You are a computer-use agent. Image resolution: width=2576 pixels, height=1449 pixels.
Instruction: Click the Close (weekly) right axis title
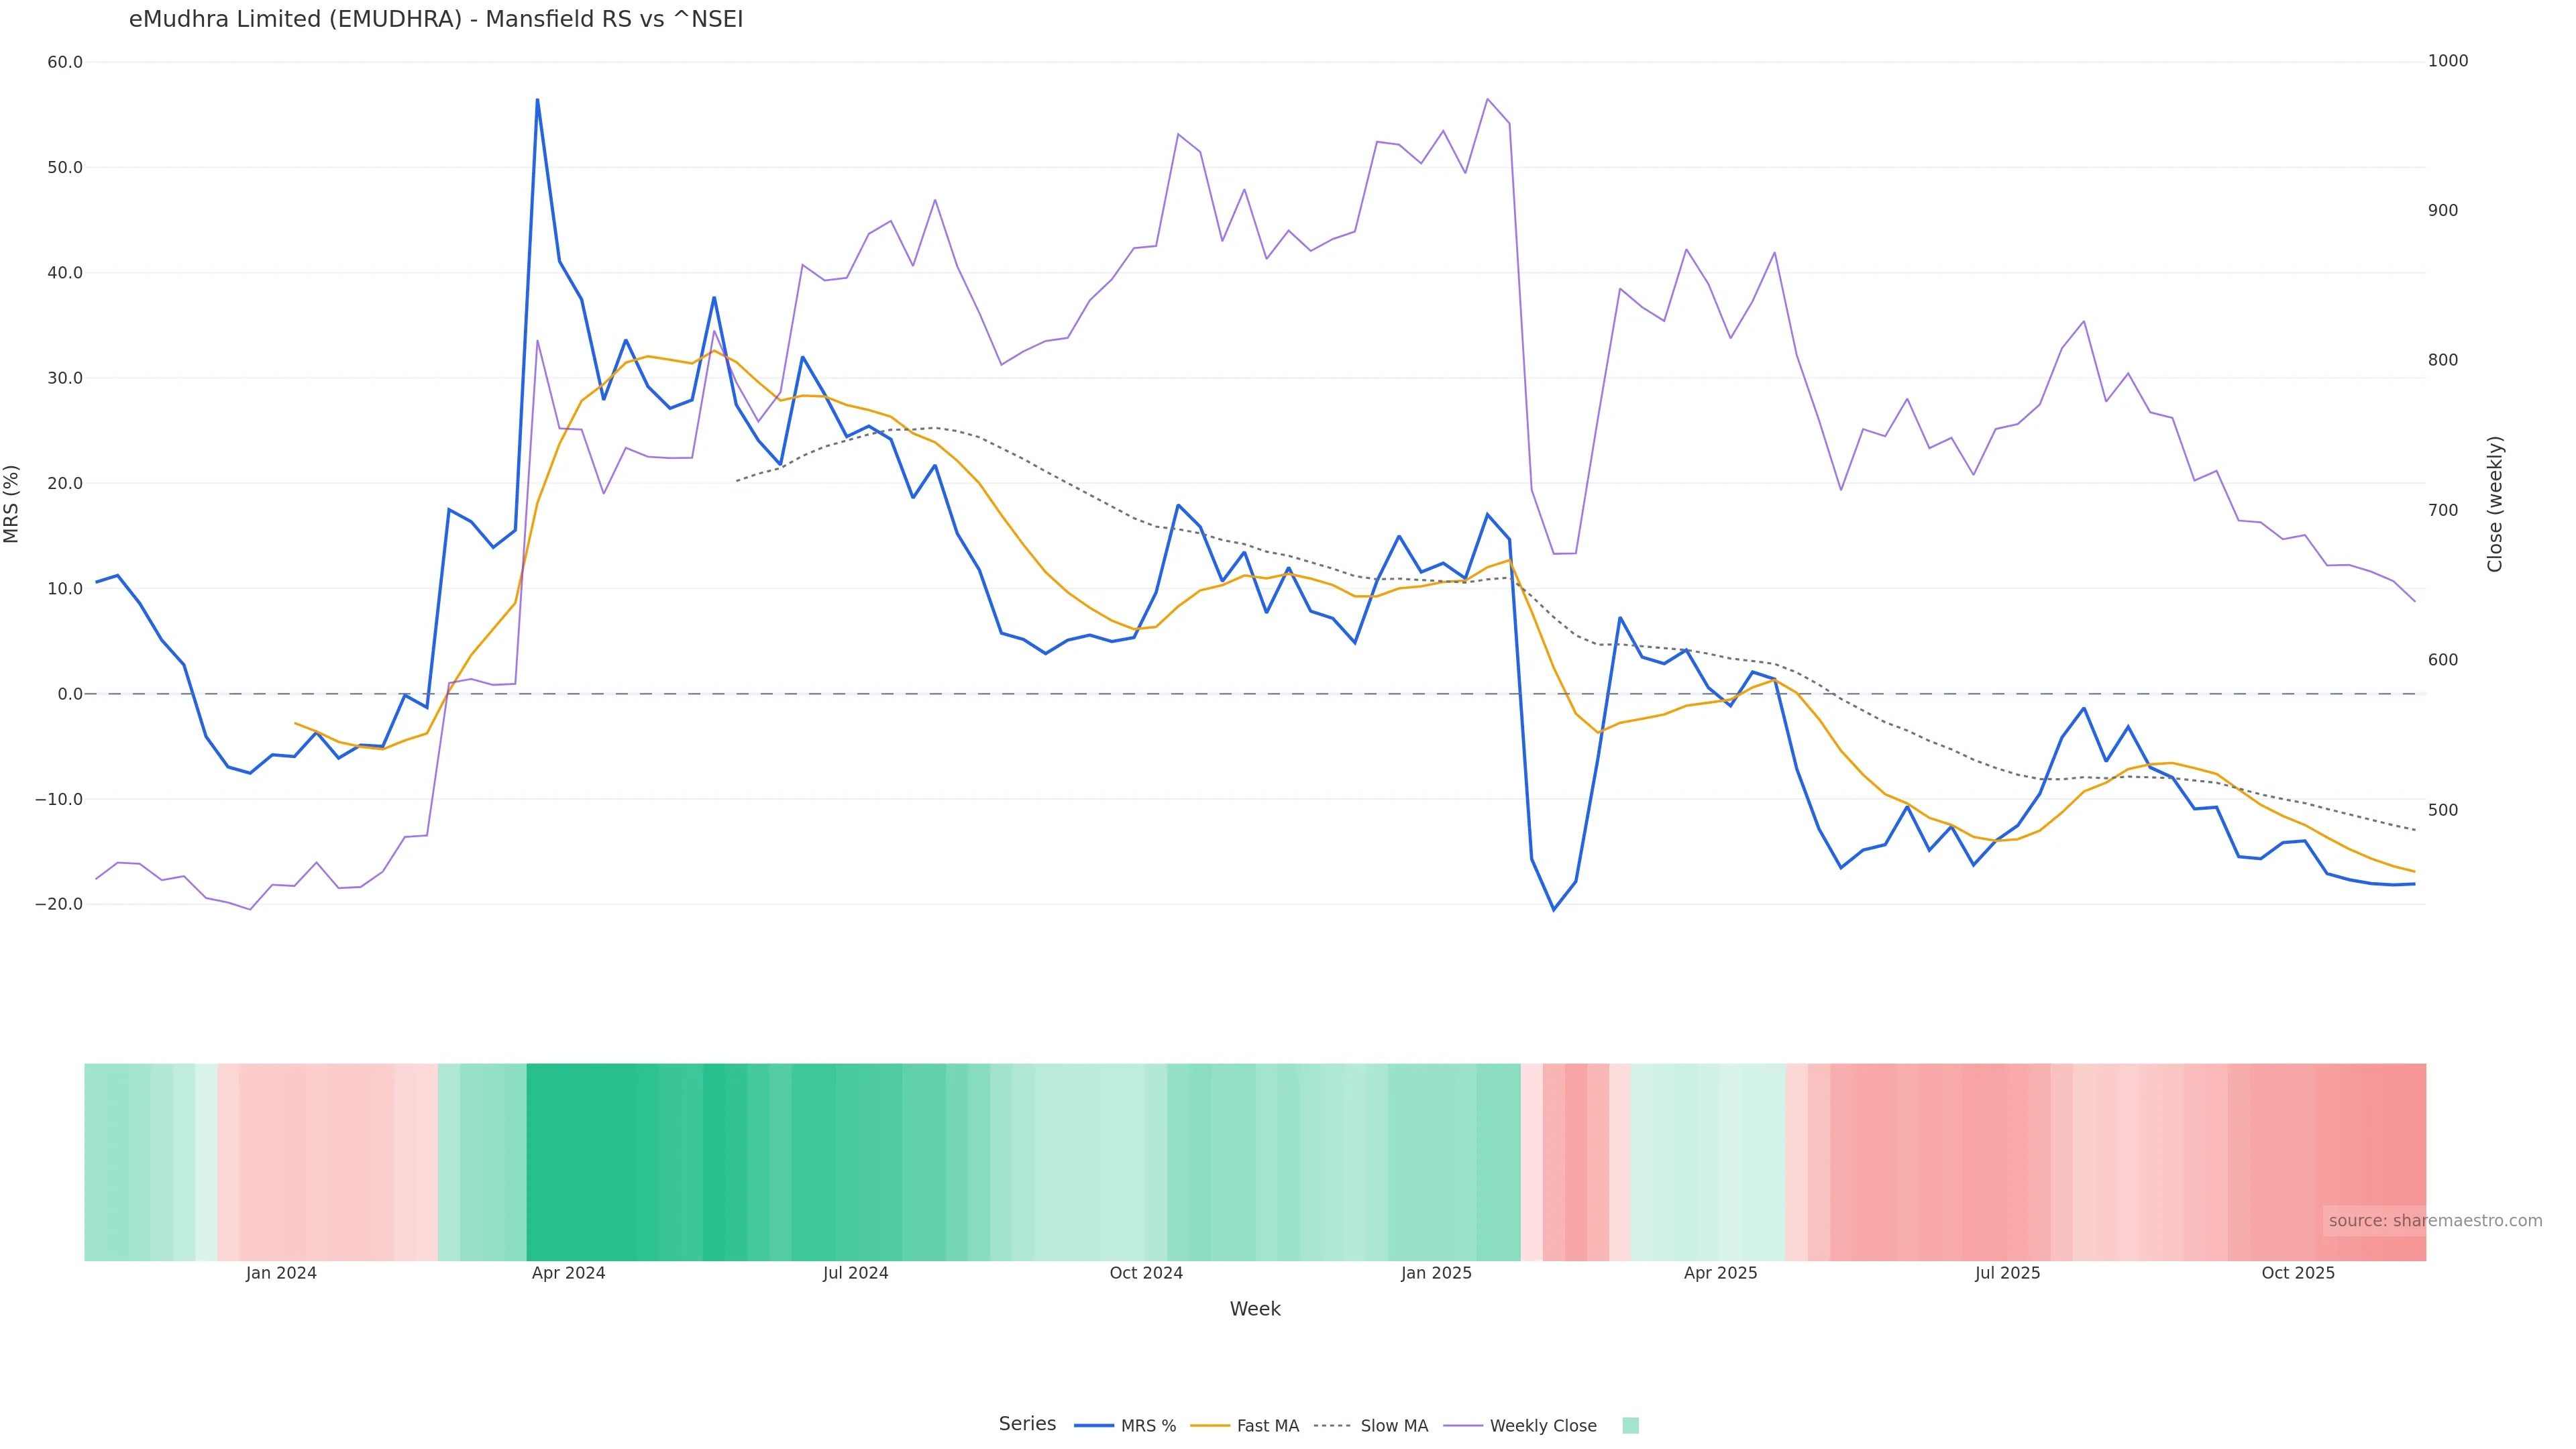click(2494, 504)
